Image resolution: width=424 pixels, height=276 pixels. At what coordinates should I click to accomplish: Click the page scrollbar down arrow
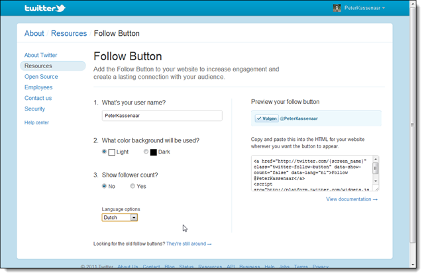413,265
